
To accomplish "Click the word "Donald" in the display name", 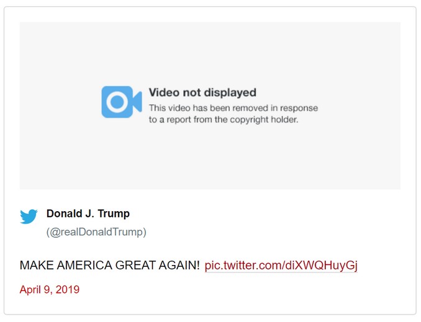I will coord(65,214).
